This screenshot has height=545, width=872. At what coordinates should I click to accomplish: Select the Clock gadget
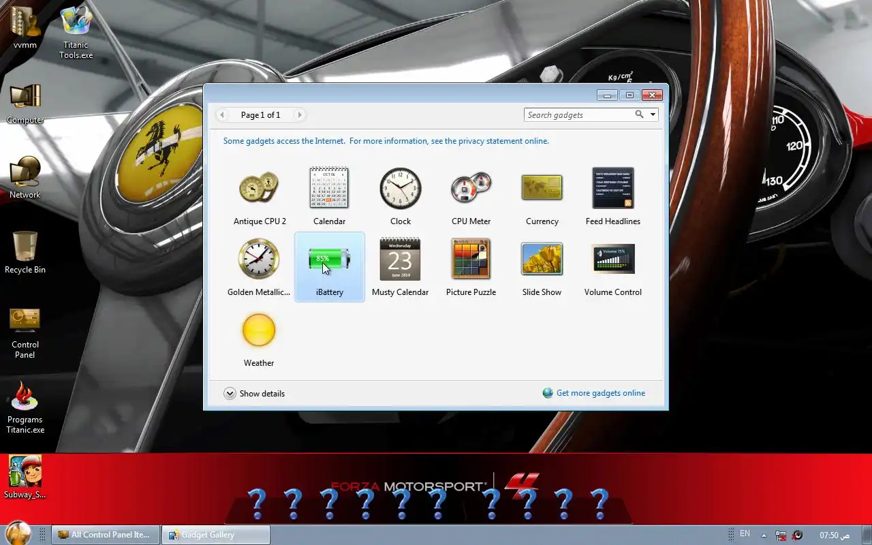[x=401, y=197]
